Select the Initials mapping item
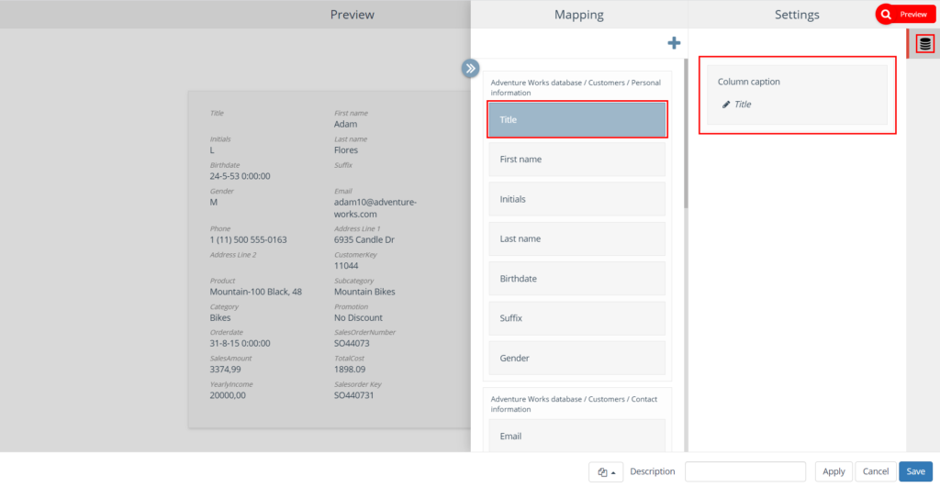This screenshot has width=940, height=487. 576,199
